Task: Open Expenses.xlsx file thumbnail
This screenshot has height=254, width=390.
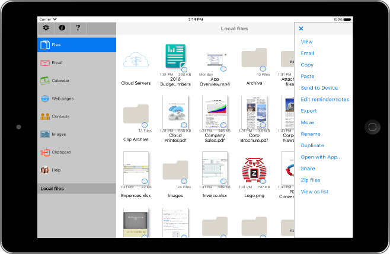Action: [x=136, y=168]
